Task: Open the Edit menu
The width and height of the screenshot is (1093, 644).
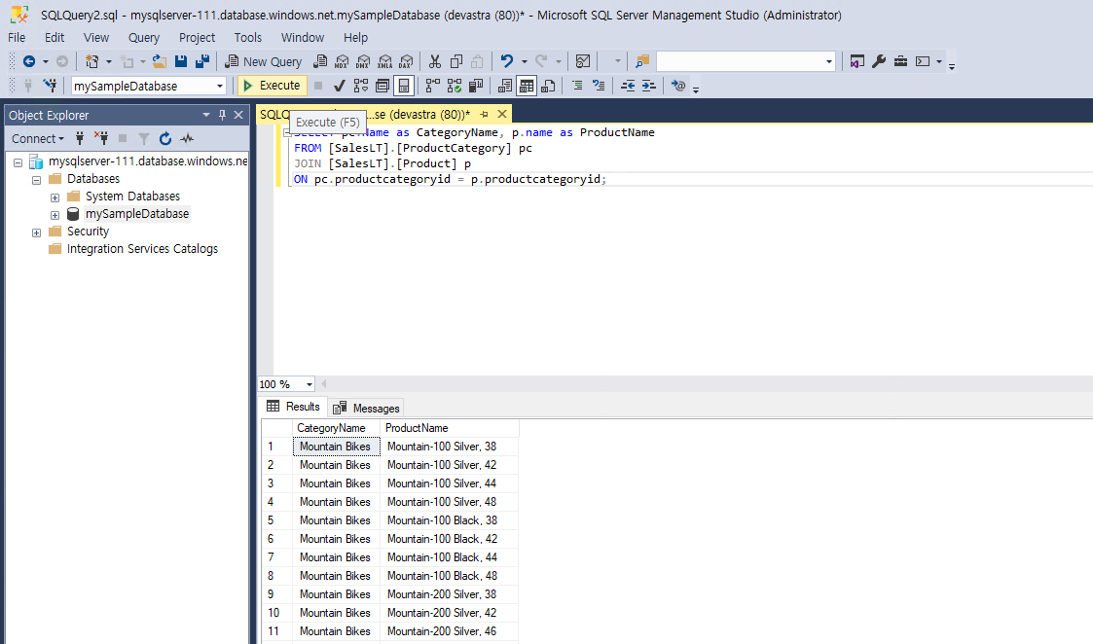Action: click(x=55, y=38)
